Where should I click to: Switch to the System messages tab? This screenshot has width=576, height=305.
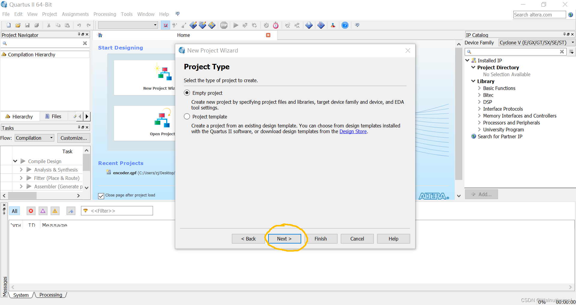pos(21,295)
